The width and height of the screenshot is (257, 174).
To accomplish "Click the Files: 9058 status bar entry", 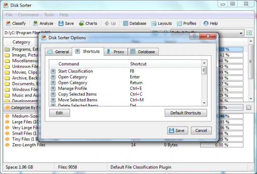I will click(67, 167).
